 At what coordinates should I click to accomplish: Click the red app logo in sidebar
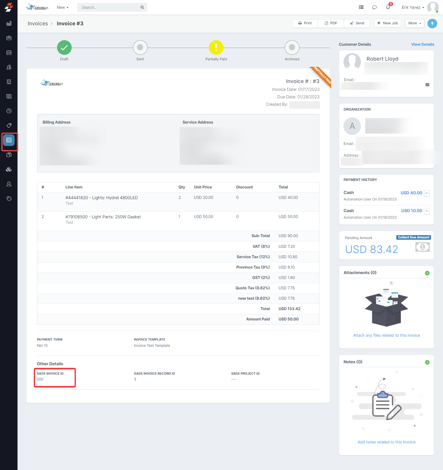[x=9, y=7]
